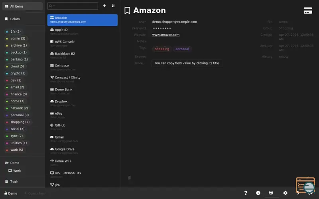
Task: Click the blue dot of the crypto tag
Action: point(7,74)
